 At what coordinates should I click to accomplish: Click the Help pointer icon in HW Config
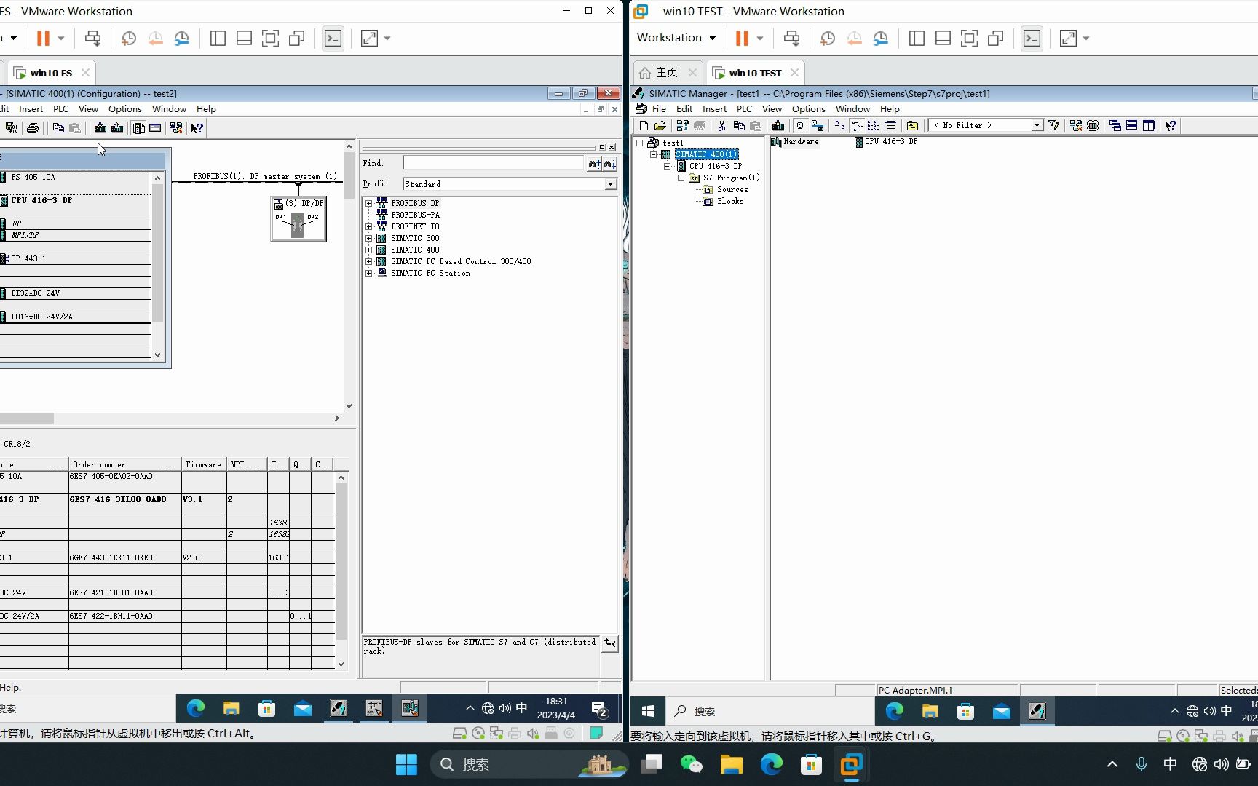(197, 128)
